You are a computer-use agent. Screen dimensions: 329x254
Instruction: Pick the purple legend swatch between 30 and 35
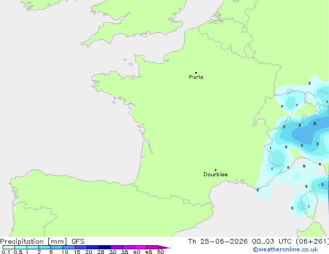tap(117, 247)
